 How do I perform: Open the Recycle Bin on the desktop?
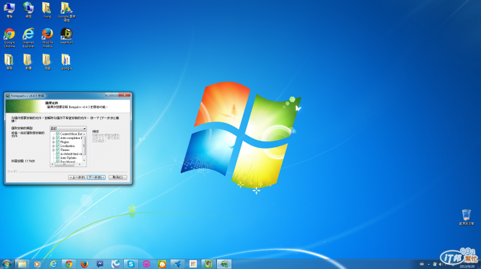coord(467,217)
